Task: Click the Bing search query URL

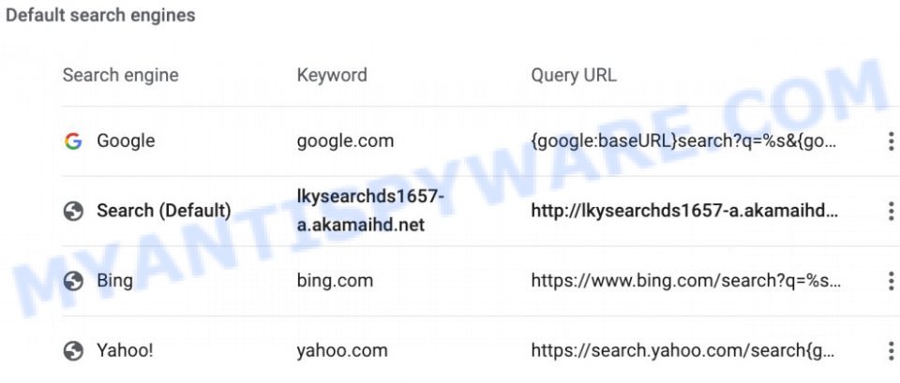Action: (x=686, y=281)
